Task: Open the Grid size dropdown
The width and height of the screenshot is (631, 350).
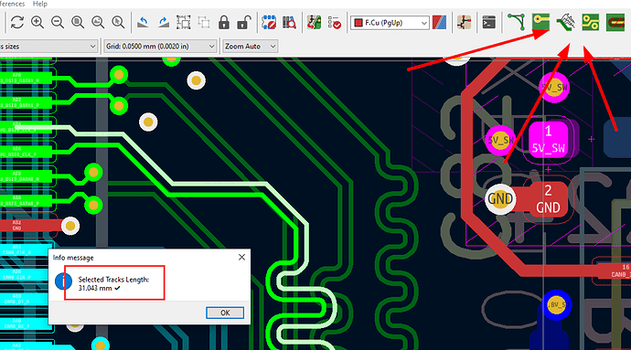Action: (x=161, y=47)
